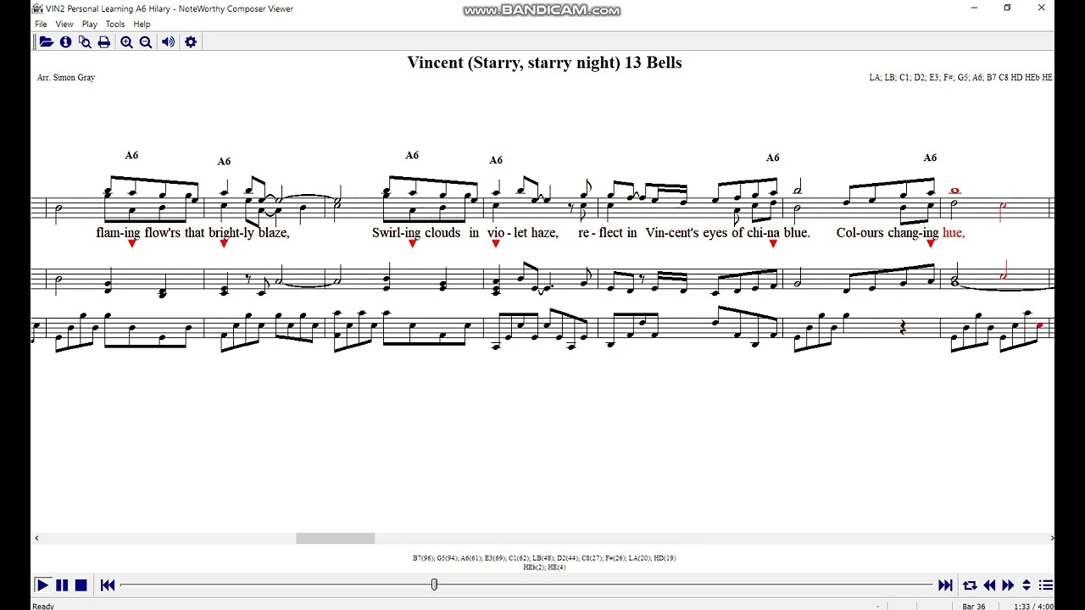Open the View menu
Screen dimensions: 1085x610
64,25
